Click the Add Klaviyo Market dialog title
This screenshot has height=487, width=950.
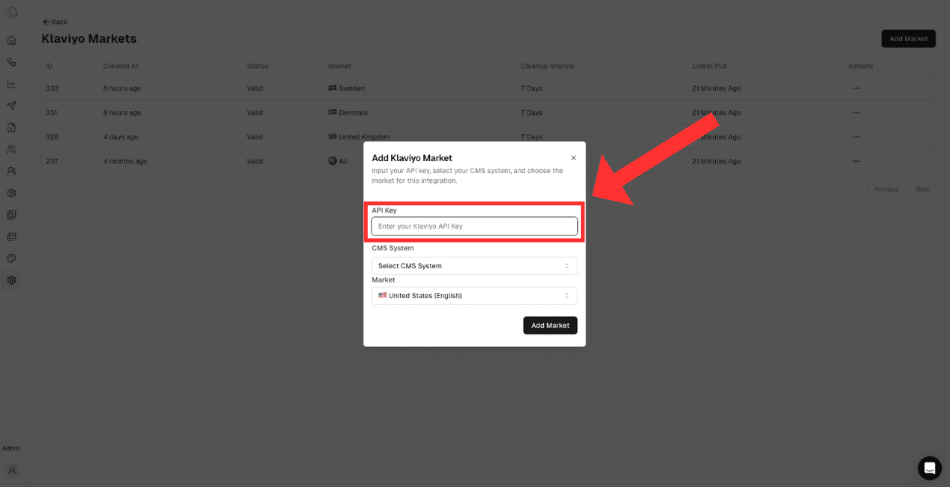pos(412,158)
